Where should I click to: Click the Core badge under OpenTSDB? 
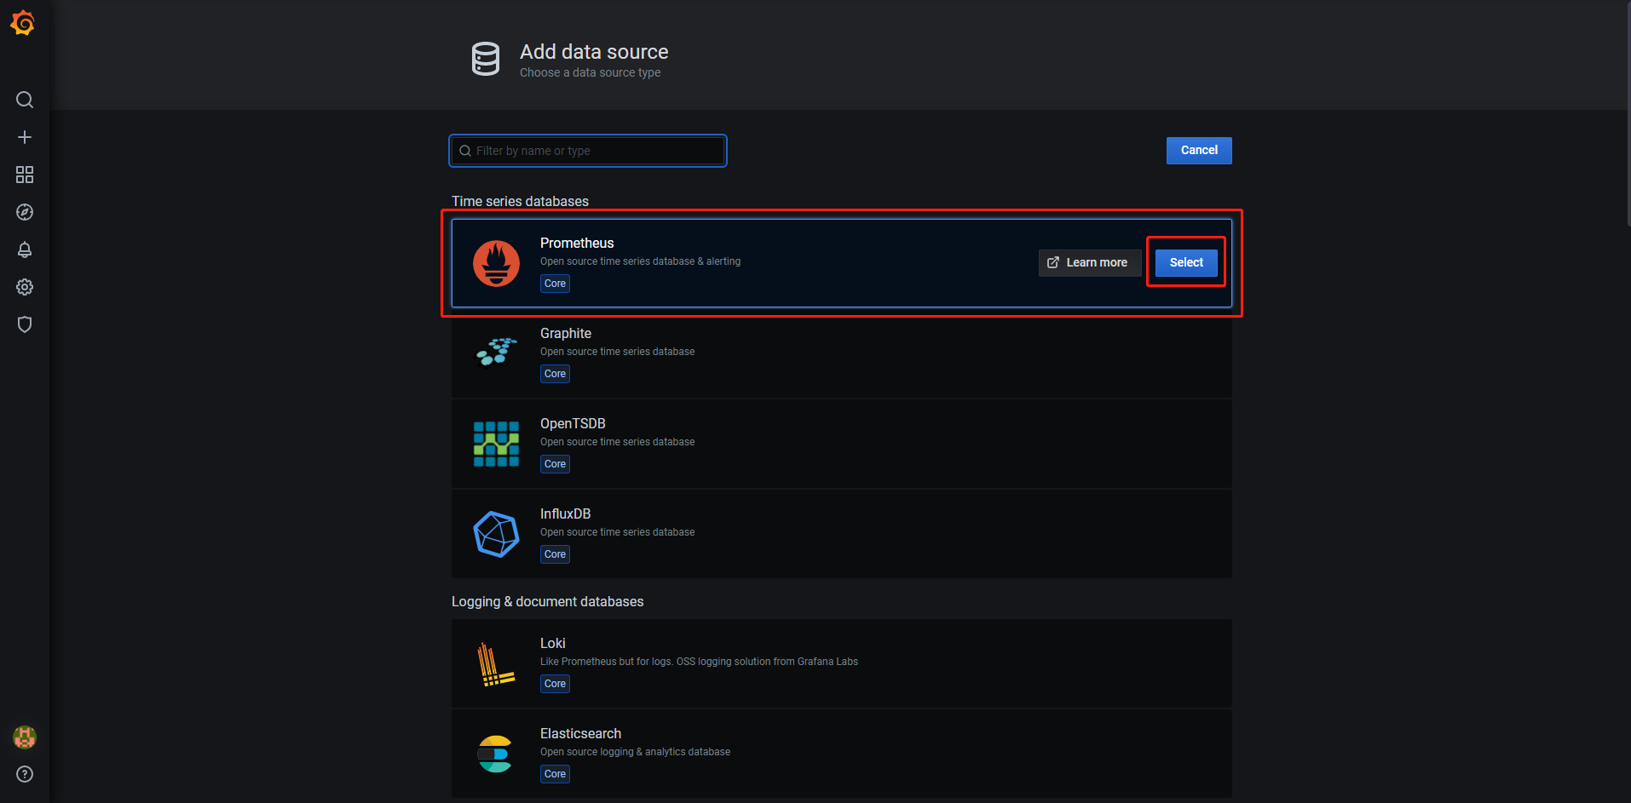pos(555,464)
